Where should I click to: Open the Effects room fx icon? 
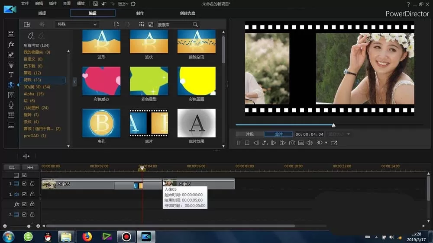coord(11,45)
